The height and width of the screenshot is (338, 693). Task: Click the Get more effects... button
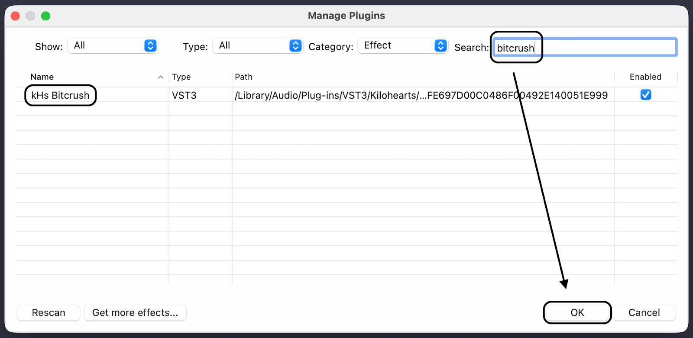point(135,312)
